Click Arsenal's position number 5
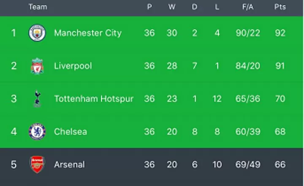The width and height of the screenshot is (304, 186). tap(14, 164)
